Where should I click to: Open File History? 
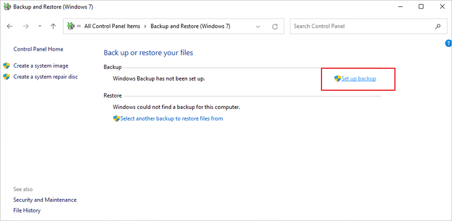(x=27, y=210)
